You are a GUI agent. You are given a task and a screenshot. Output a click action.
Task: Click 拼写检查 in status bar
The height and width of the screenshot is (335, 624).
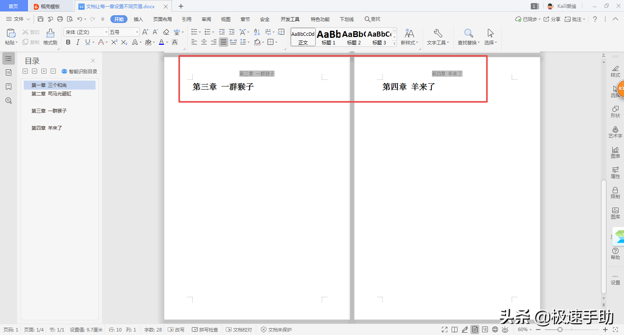pos(205,330)
